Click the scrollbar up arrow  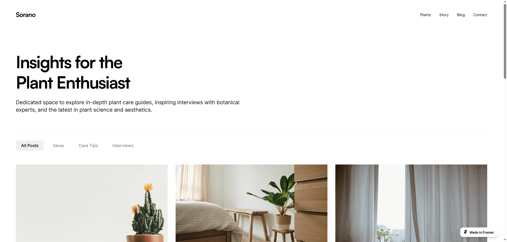click(x=505, y=2)
